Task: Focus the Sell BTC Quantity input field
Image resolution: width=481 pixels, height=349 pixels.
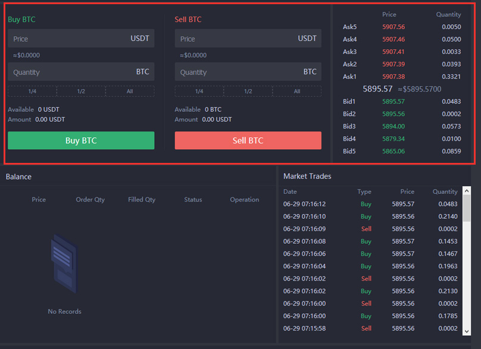Action: pyautogui.click(x=248, y=72)
